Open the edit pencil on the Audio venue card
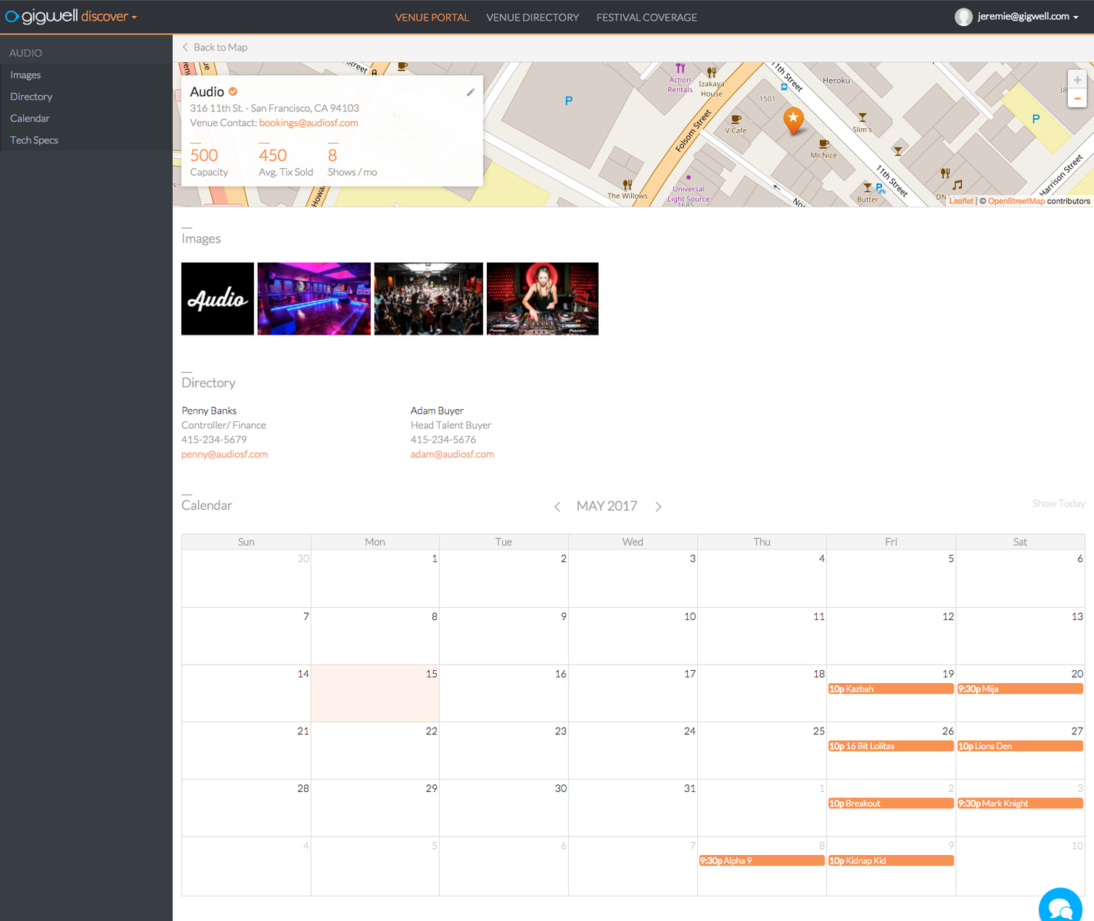 [471, 92]
